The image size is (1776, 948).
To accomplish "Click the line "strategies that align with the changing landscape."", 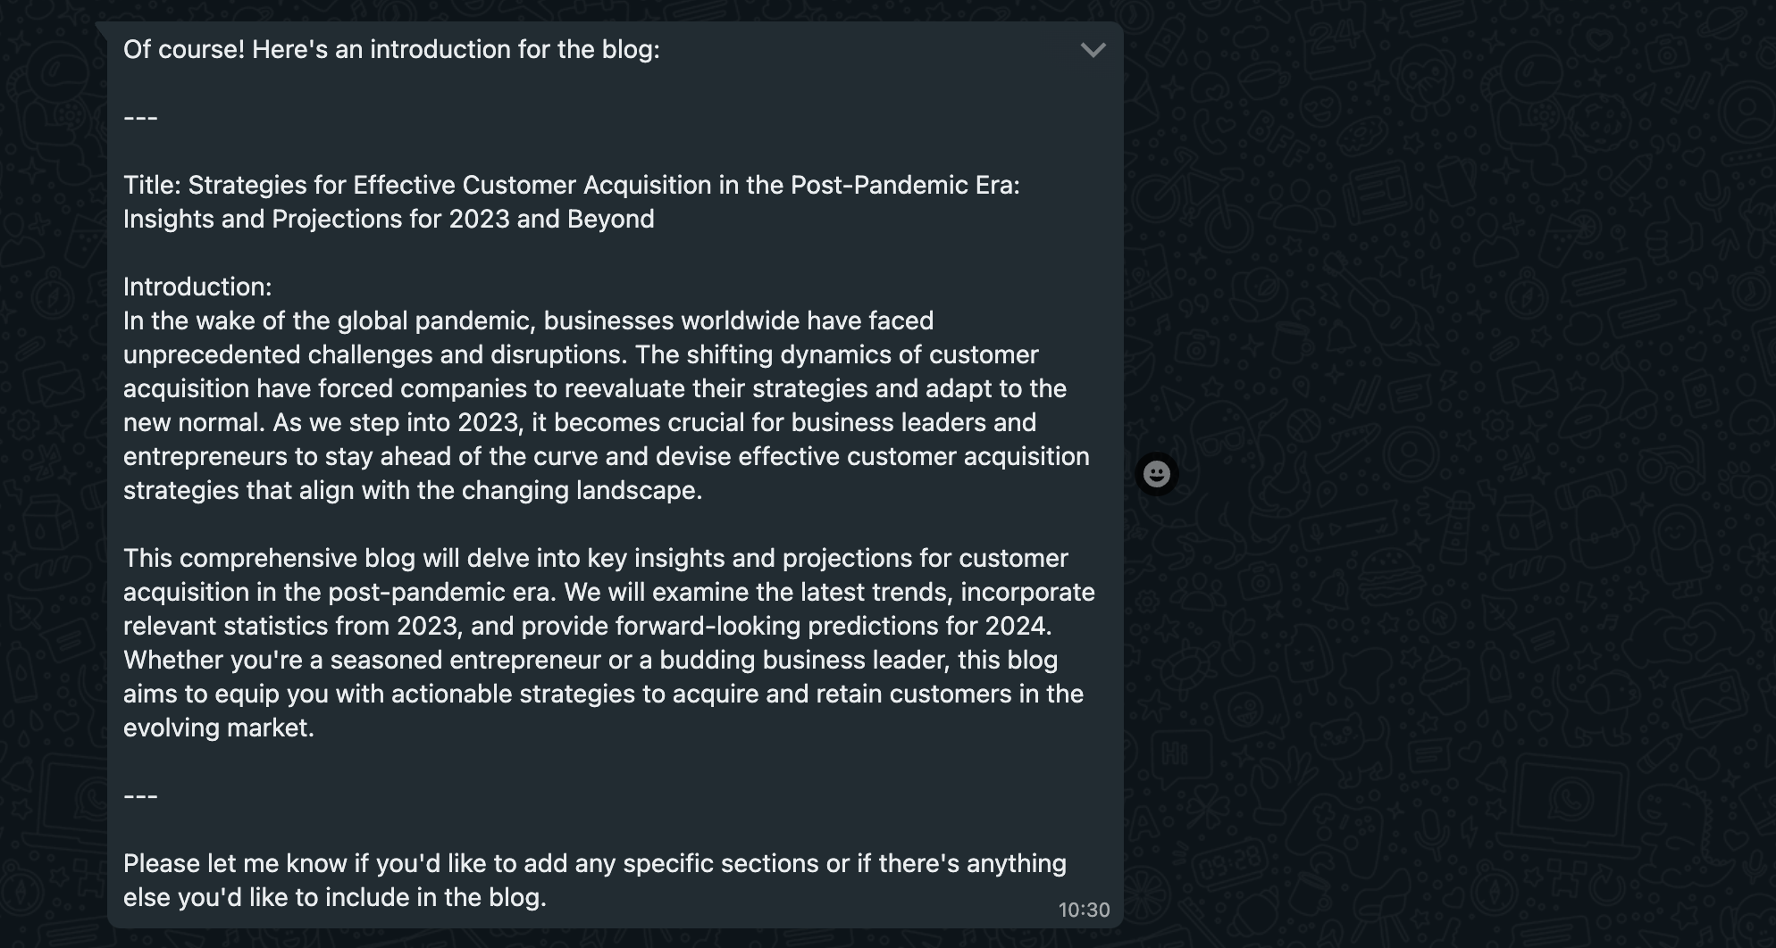I will (x=413, y=491).
